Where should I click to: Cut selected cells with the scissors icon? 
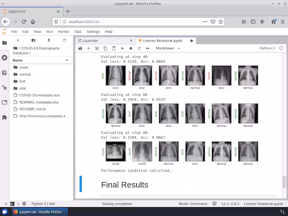click(x=97, y=49)
